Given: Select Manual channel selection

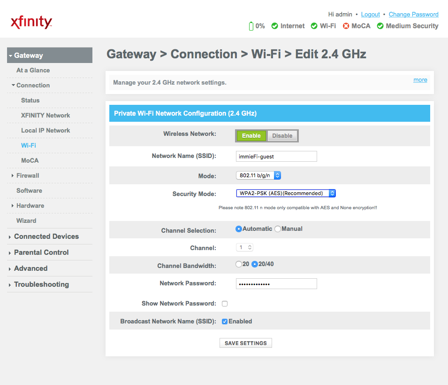Looking at the screenshot, I should point(278,229).
